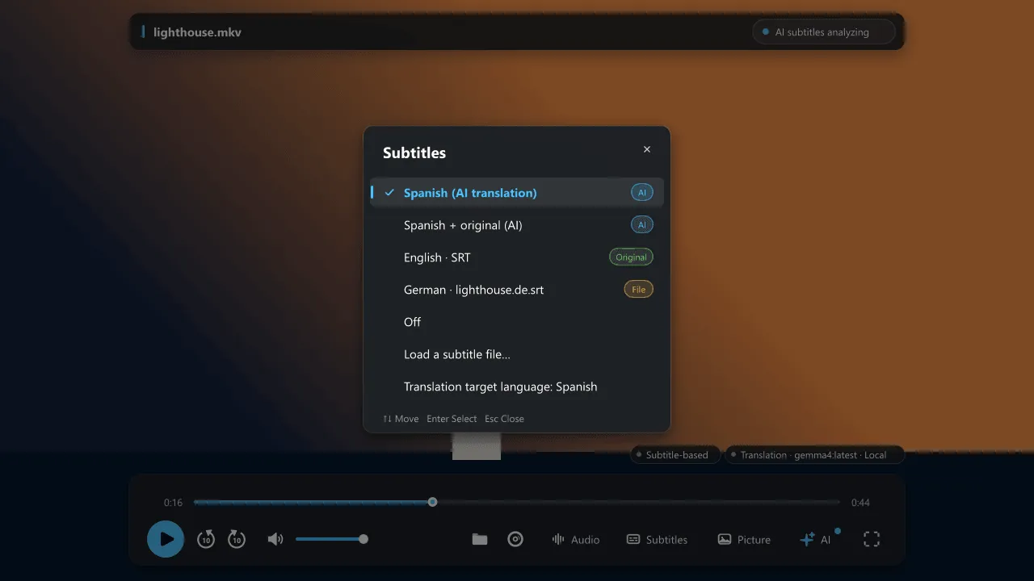
Task: Click Load a subtitle file...
Action: [x=517, y=354]
